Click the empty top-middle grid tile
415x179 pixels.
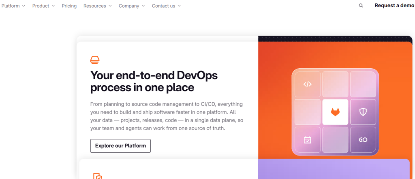click(335, 84)
